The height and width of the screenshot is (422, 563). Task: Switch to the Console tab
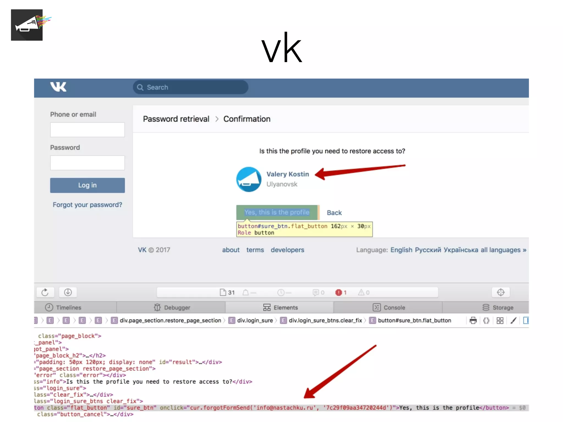(388, 307)
